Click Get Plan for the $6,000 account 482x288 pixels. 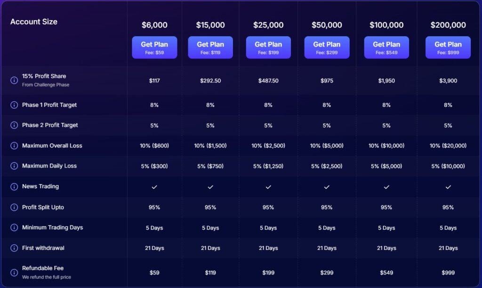[x=154, y=47]
